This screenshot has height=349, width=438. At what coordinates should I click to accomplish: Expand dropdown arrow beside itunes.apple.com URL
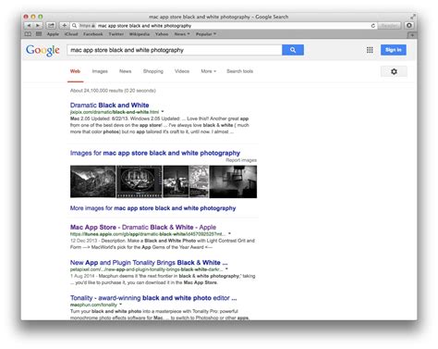point(229,233)
